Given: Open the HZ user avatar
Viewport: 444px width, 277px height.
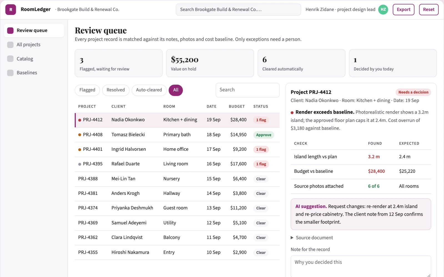Looking at the screenshot, I should [383, 9].
